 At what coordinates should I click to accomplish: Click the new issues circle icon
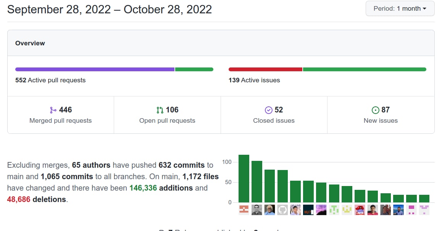pos(375,110)
